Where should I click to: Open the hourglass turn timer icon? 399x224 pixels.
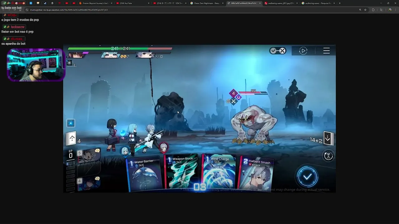328,156
